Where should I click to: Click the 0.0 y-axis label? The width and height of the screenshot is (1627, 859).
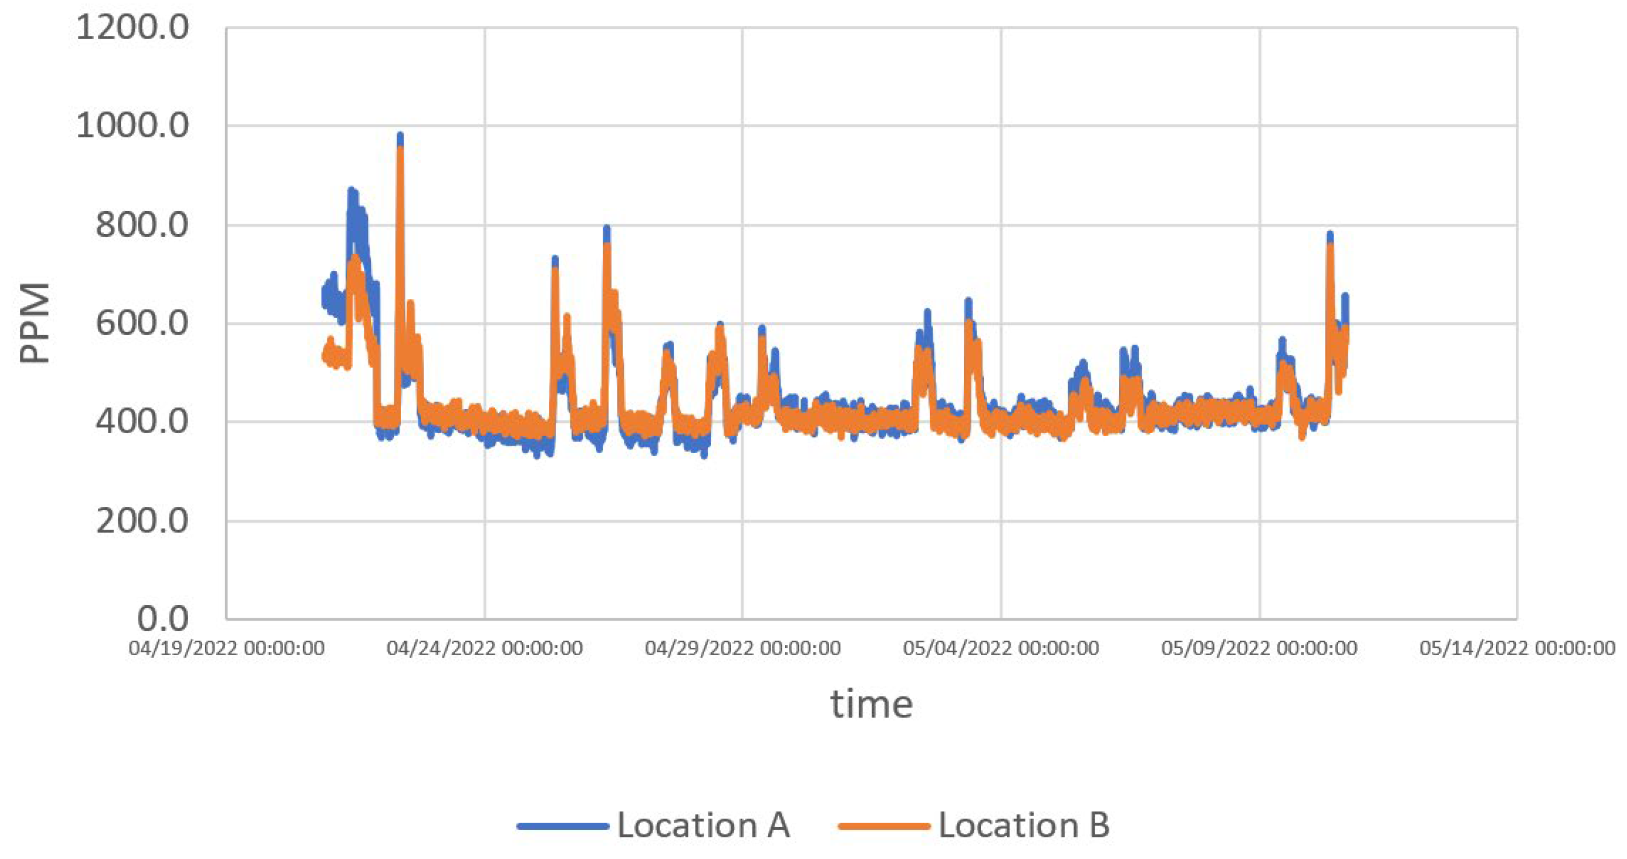click(x=162, y=619)
